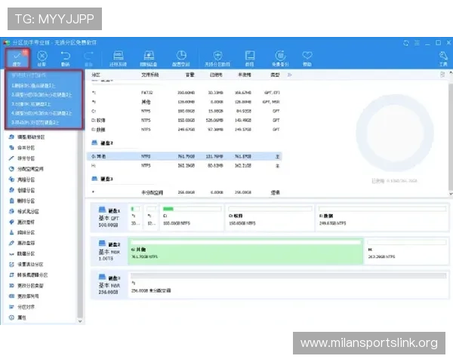The width and height of the screenshot is (453, 362).
Task: Select Change Serial Number (更改序列号) in sidebar
Action: [x=23, y=296]
